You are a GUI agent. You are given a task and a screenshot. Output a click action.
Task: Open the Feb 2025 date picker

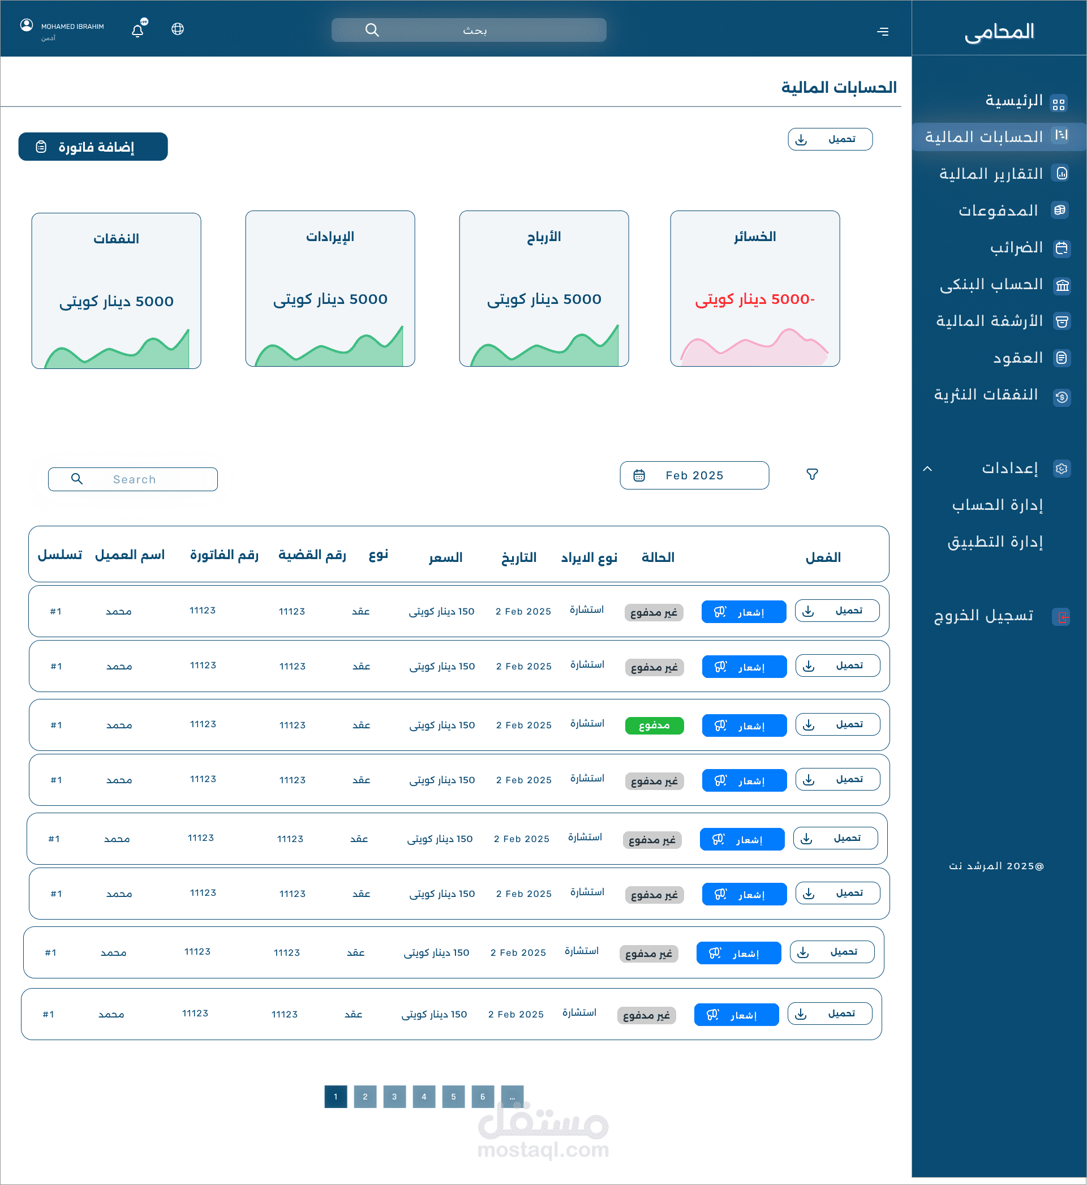(694, 475)
